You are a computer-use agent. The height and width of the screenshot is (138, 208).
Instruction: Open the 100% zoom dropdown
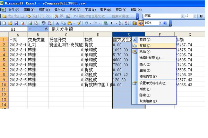point(160,23)
